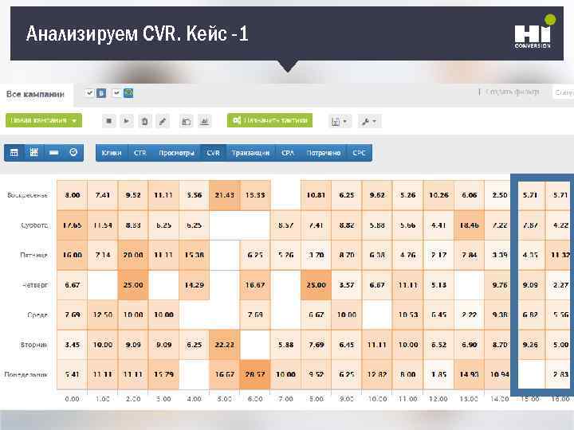Click Sunday 8:00 cell 10.81
The height and width of the screenshot is (430, 574).
(x=316, y=195)
